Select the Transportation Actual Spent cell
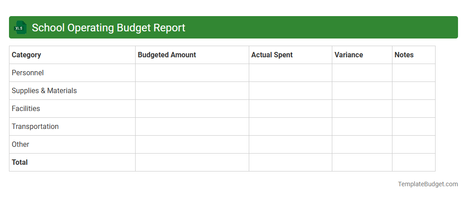This screenshot has height=197, width=467. 291,126
